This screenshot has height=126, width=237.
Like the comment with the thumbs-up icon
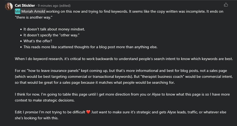pyautogui.click(x=226, y=5)
